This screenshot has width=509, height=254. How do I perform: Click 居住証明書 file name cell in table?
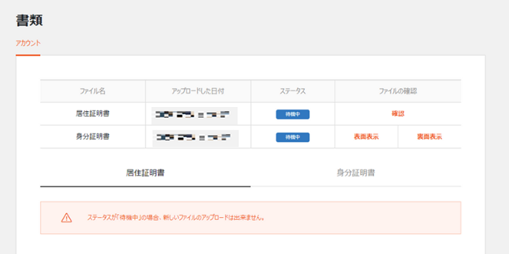point(93,114)
